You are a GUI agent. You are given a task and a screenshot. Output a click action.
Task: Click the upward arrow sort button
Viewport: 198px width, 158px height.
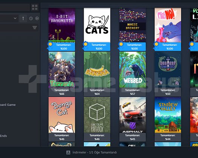pyautogui.click(x=23, y=18)
